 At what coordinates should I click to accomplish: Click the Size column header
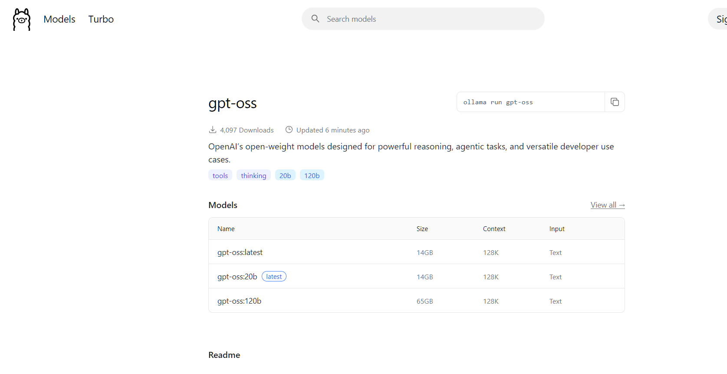coord(422,229)
